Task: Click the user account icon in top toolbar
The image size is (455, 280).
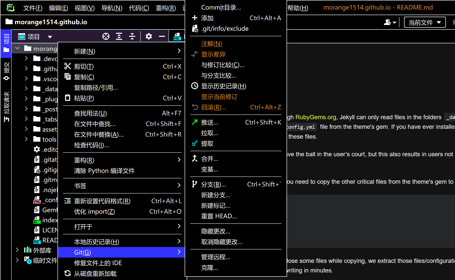Action: pyautogui.click(x=390, y=22)
